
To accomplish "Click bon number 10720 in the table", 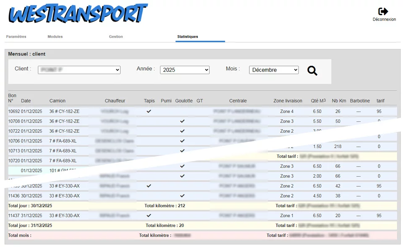I will pyautogui.click(x=14, y=161).
